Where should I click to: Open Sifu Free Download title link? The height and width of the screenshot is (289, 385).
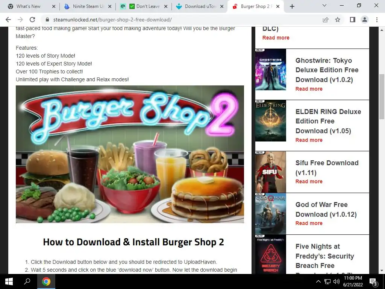(327, 167)
